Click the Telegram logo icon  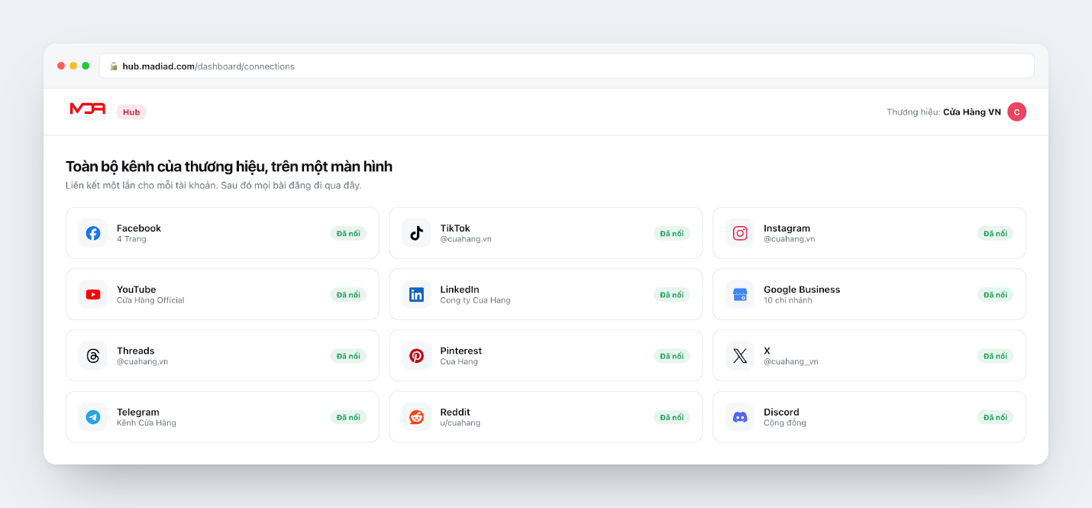(93, 417)
